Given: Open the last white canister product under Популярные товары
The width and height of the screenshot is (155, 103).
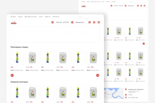Looking at the screenshot, I should pos(93,58).
